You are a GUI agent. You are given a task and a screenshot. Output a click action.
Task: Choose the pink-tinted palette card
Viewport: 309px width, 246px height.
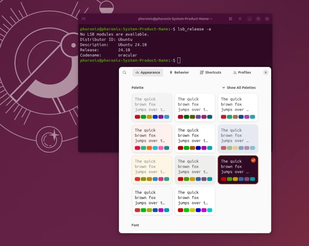click(x=152, y=138)
